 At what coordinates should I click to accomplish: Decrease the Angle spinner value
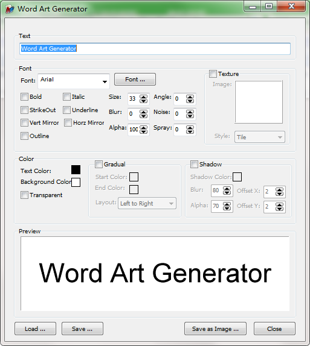pyautogui.click(x=190, y=101)
